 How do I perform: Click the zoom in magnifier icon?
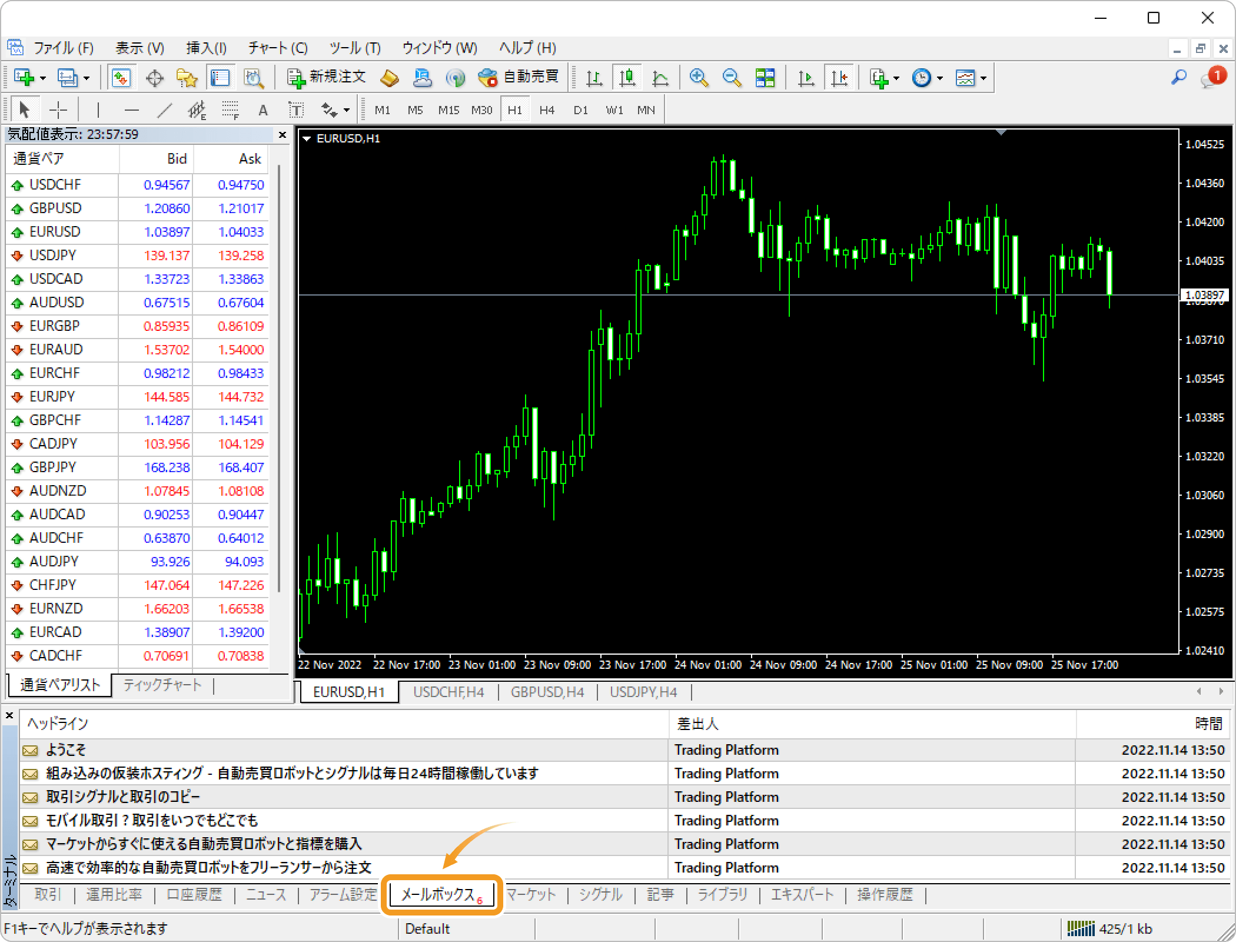699,78
